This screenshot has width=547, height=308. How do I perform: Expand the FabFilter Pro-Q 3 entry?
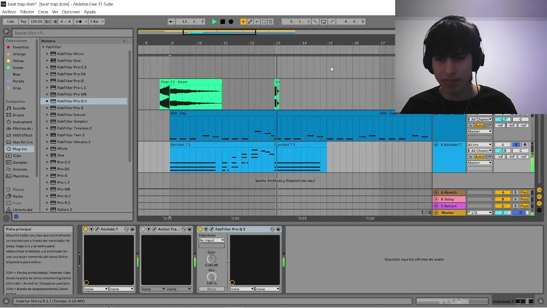pos(47,101)
